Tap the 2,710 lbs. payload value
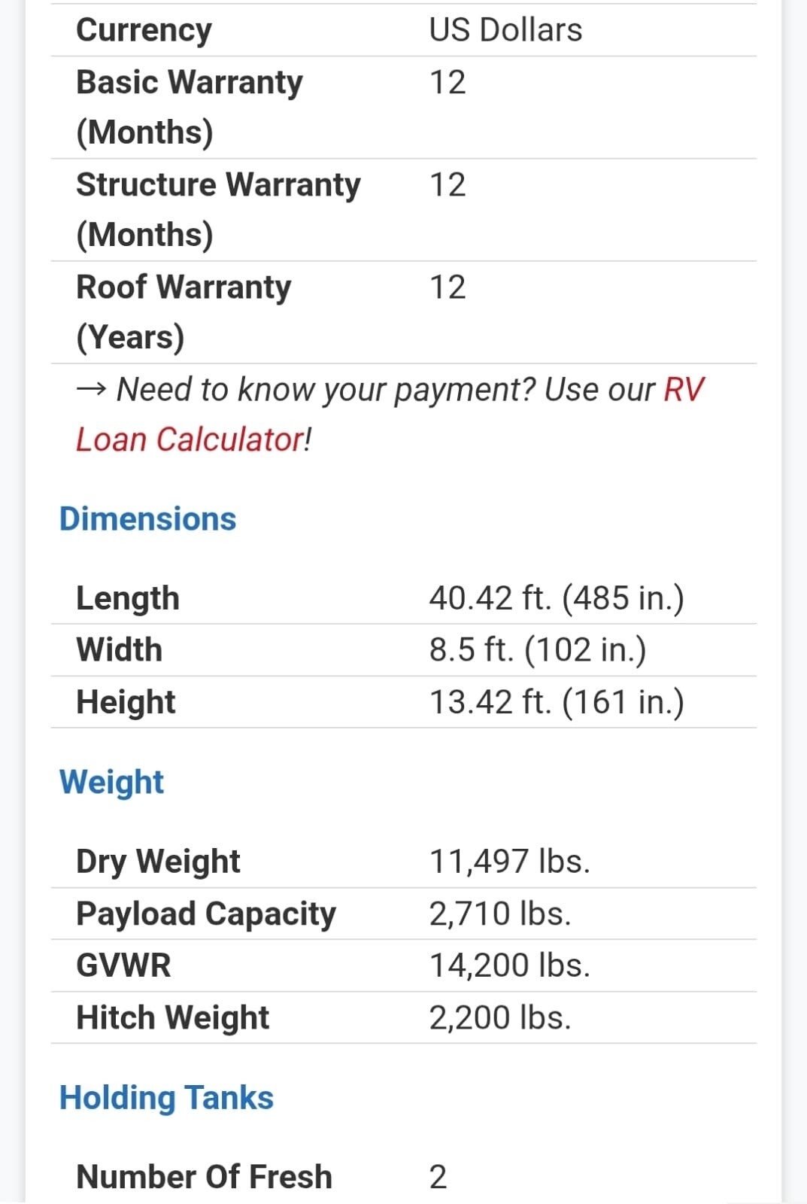Image resolution: width=807 pixels, height=1204 pixels. tap(500, 914)
